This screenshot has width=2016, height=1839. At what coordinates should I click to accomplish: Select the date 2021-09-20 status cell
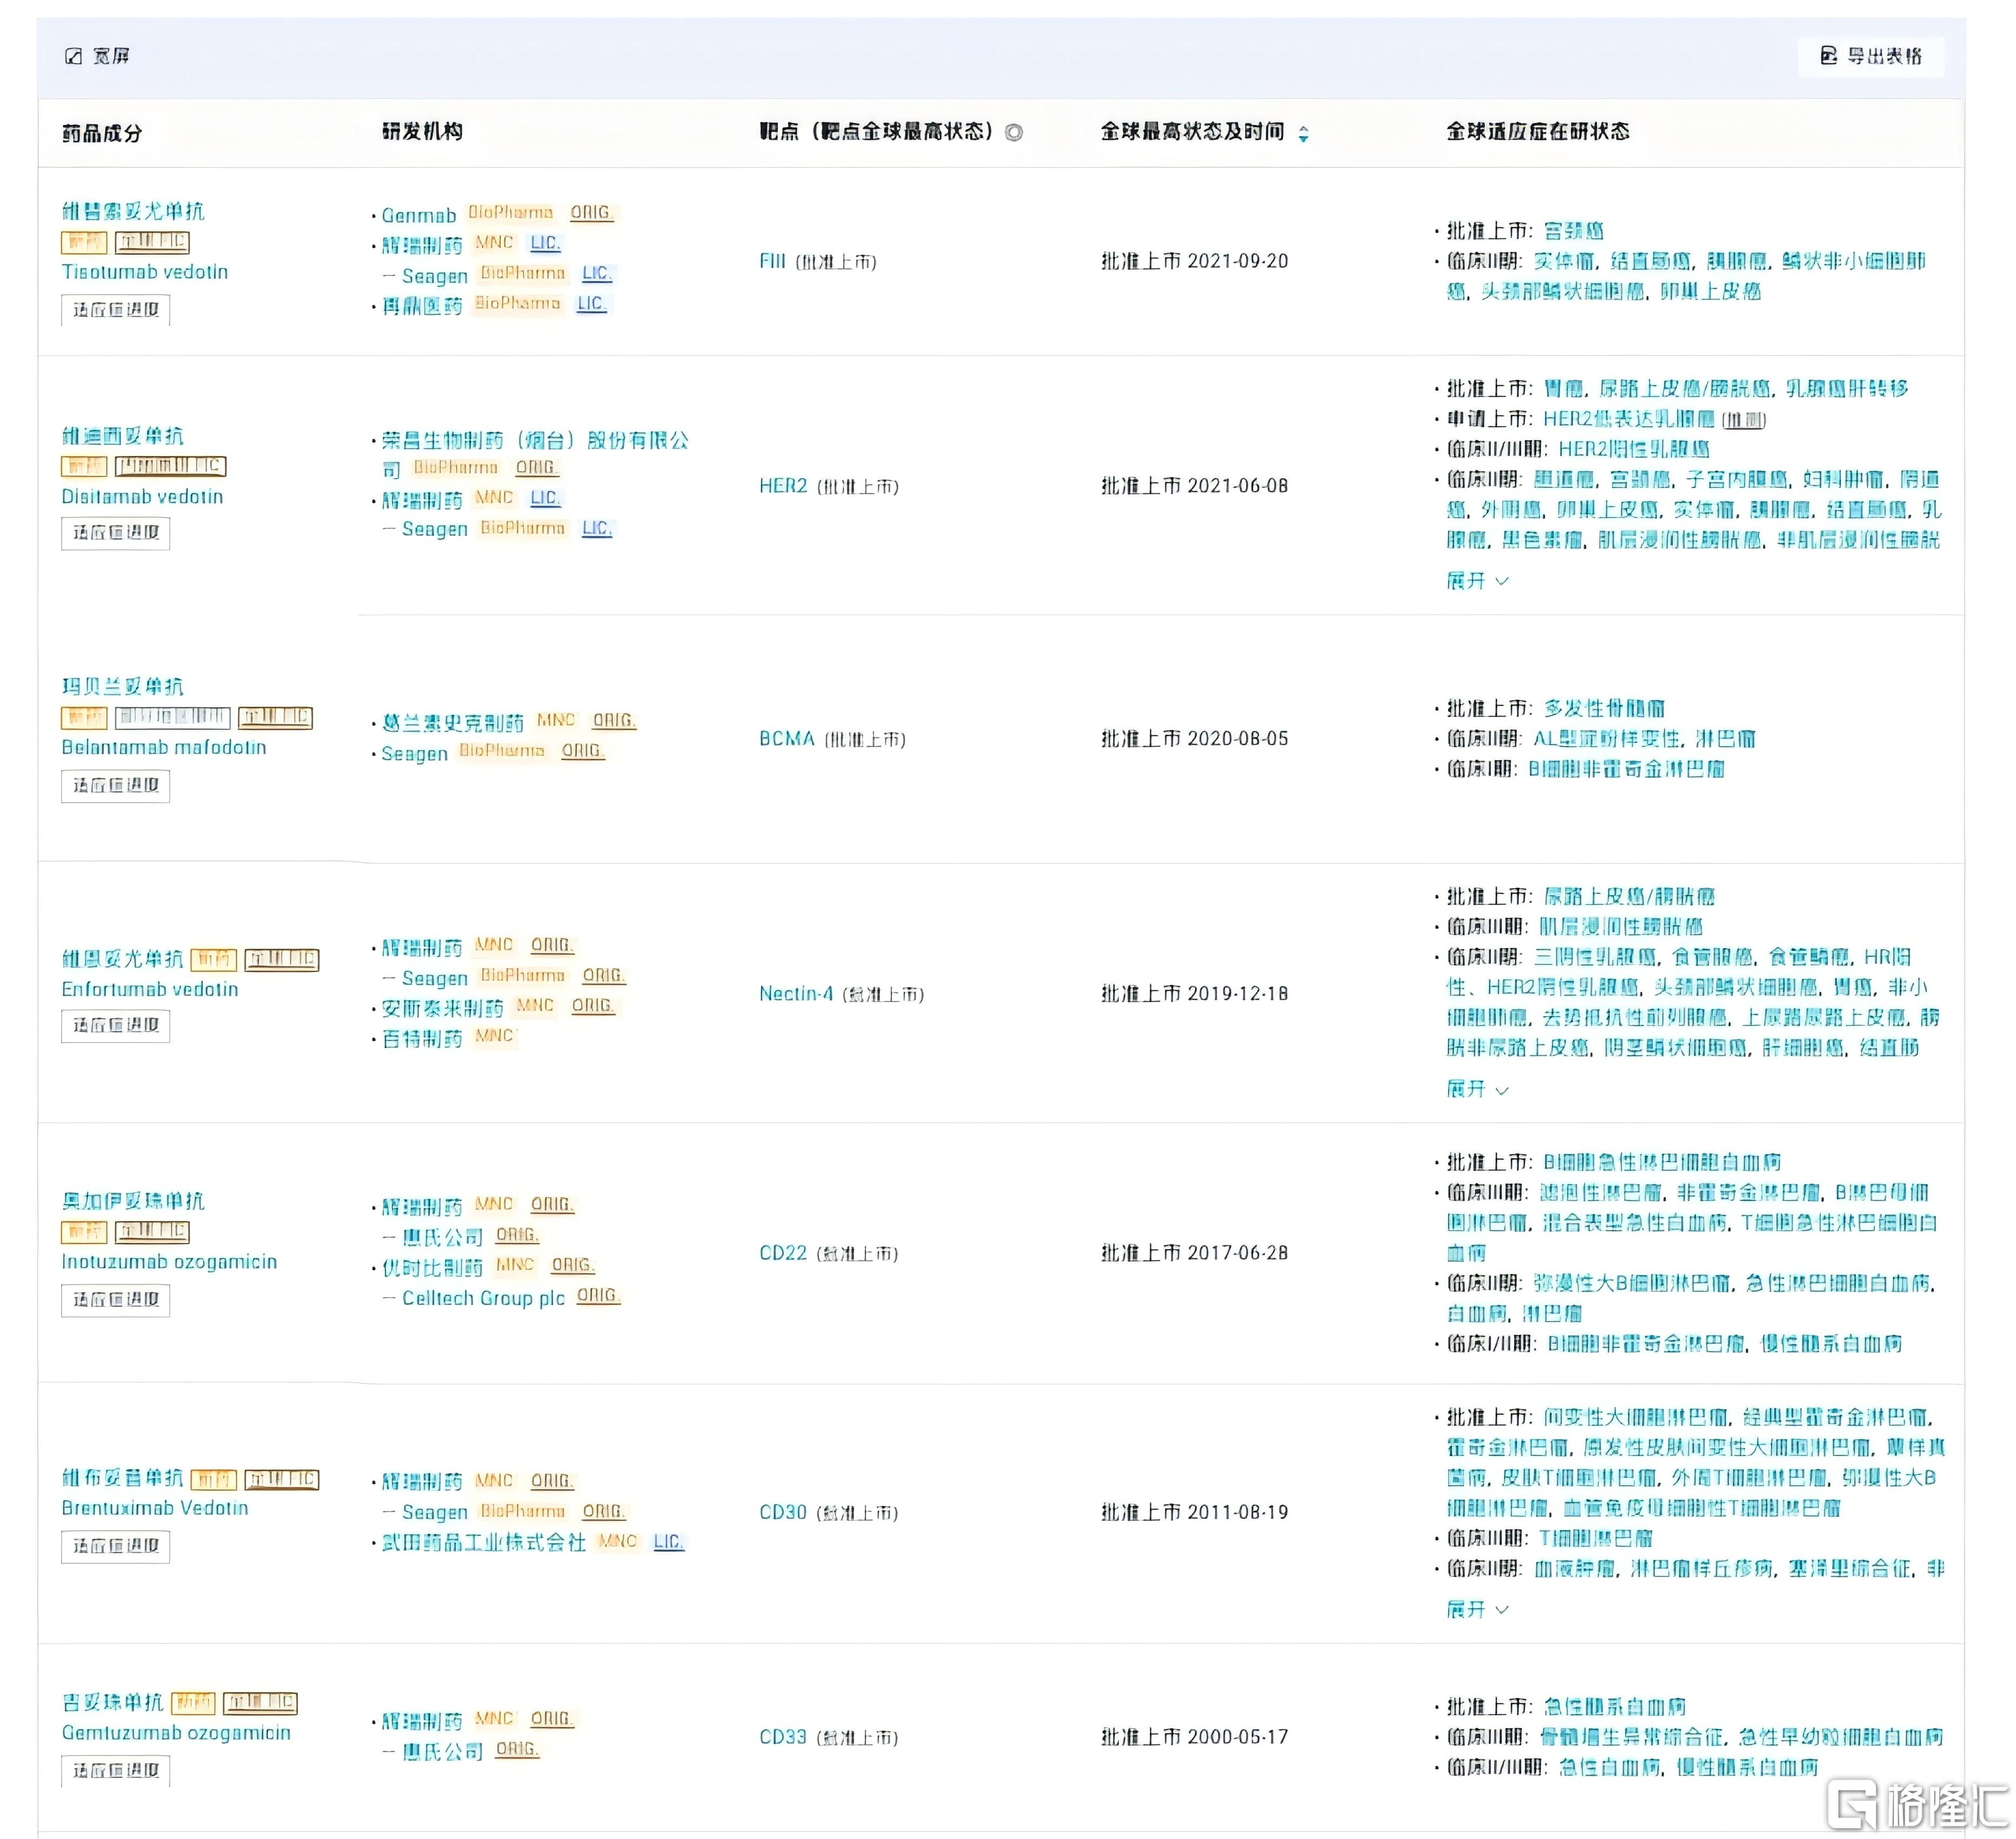tap(1196, 262)
